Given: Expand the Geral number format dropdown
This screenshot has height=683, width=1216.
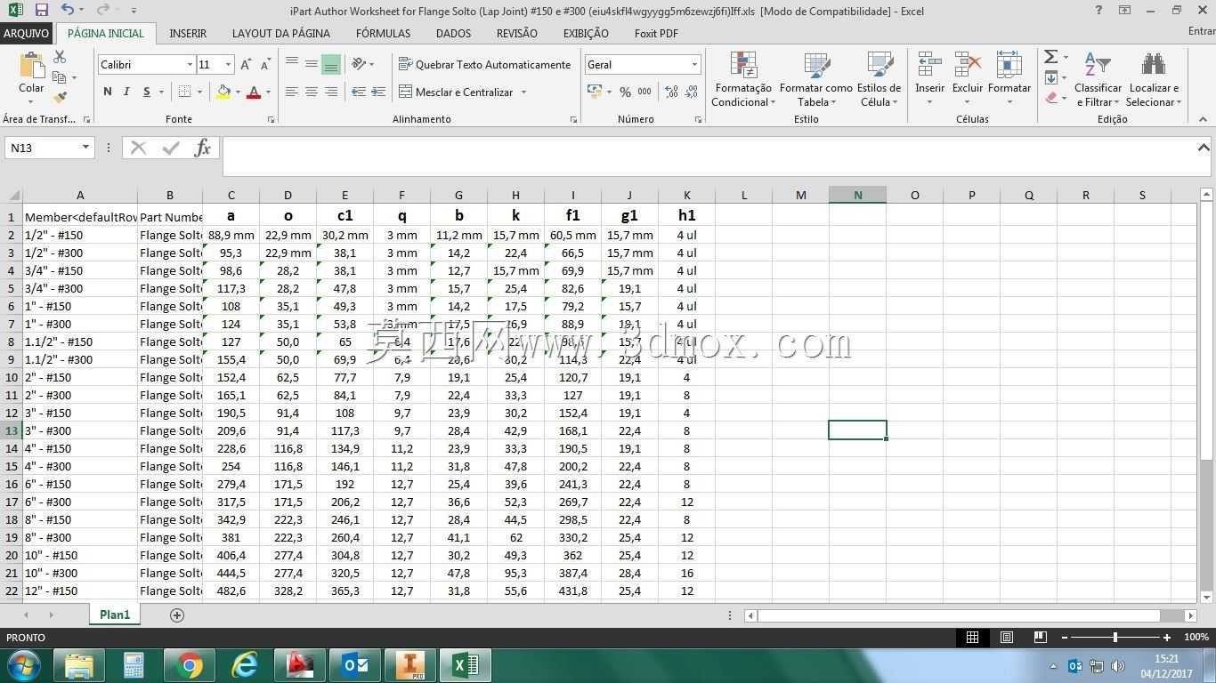Looking at the screenshot, I should 694,65.
